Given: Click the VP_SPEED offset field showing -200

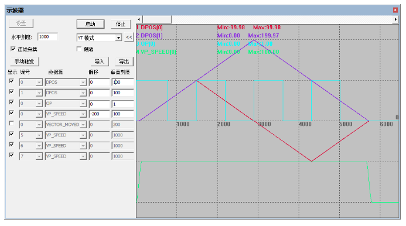Looking at the screenshot, I should [x=99, y=114].
